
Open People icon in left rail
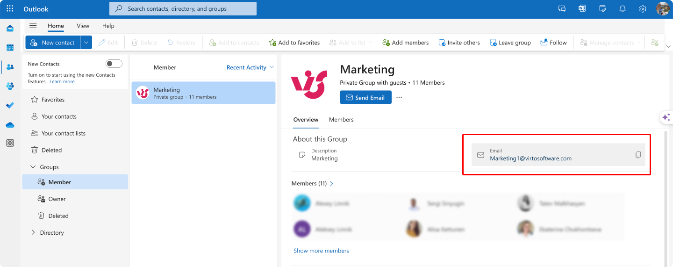[x=10, y=67]
